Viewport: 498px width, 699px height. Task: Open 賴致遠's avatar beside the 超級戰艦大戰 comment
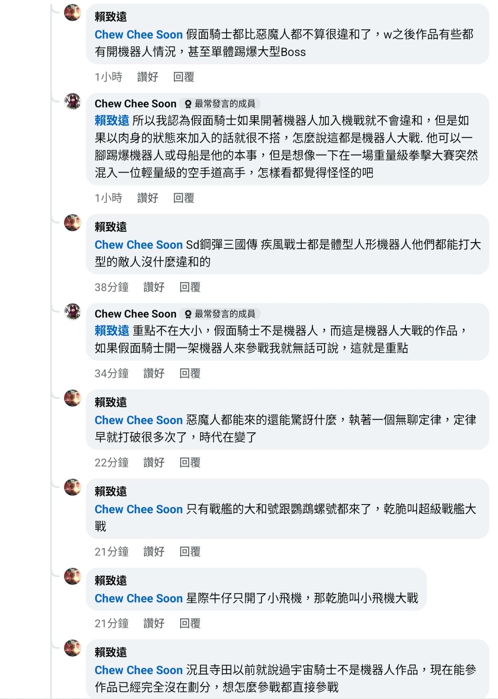[73, 488]
